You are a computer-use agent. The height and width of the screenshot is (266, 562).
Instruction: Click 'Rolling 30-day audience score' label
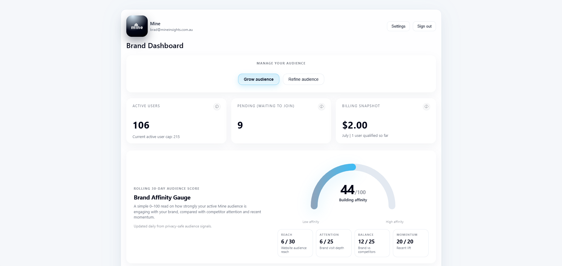(166, 189)
